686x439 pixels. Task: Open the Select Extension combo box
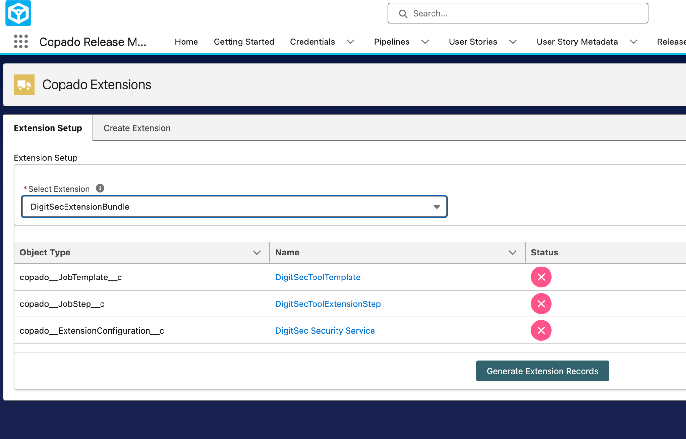pos(234,207)
